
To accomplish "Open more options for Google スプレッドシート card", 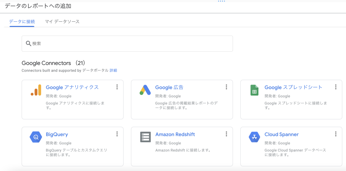I will click(336, 87).
